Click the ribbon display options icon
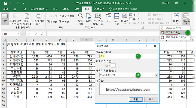This screenshot has height=108, width=196. 177,3
